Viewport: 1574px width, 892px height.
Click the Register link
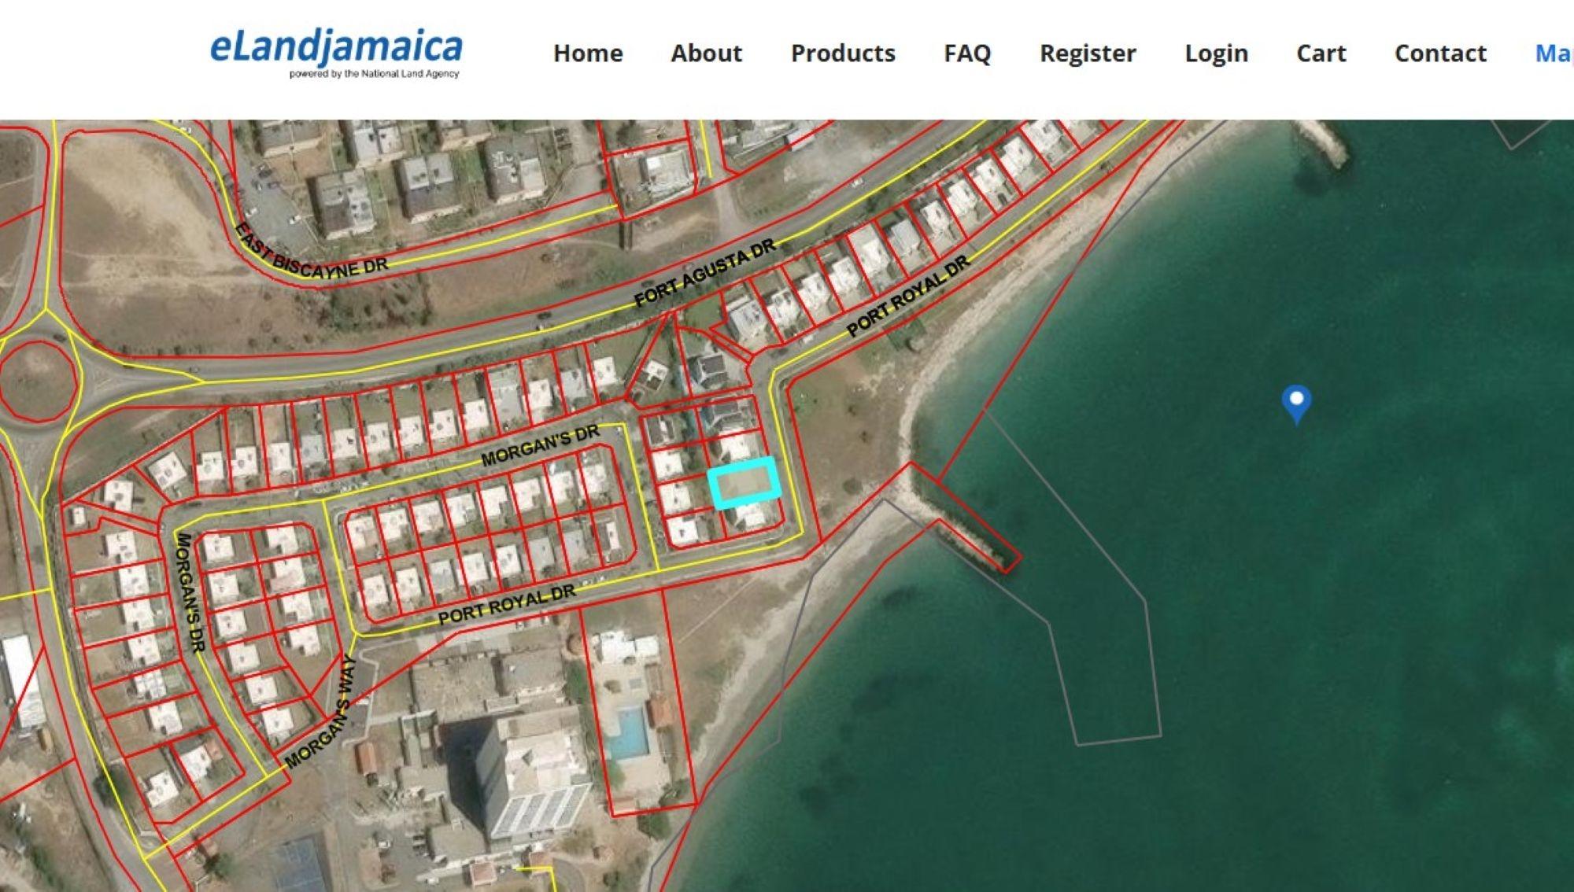point(1087,53)
